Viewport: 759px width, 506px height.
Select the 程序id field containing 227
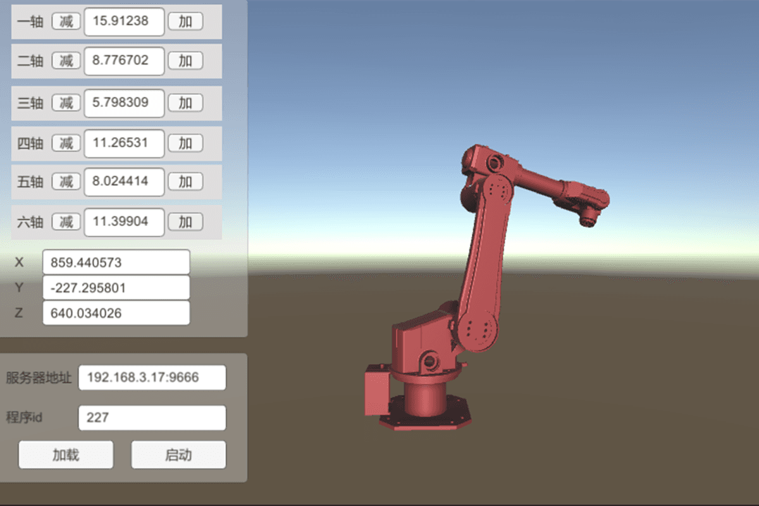pyautogui.click(x=152, y=417)
